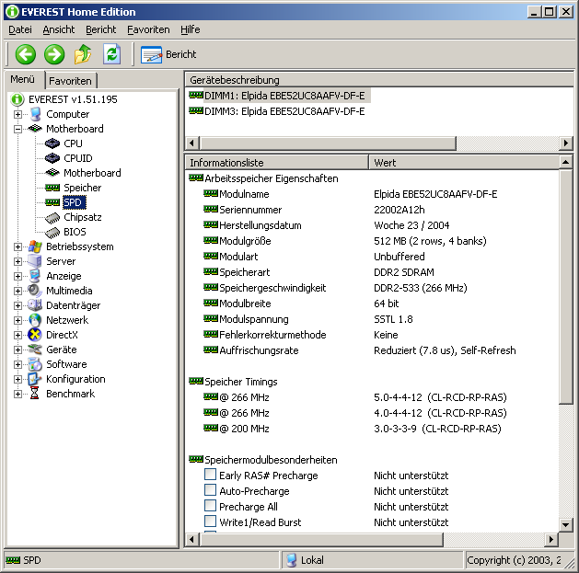This screenshot has width=579, height=573.
Task: Click the @ 200 MHz timing row
Action: coord(372,429)
